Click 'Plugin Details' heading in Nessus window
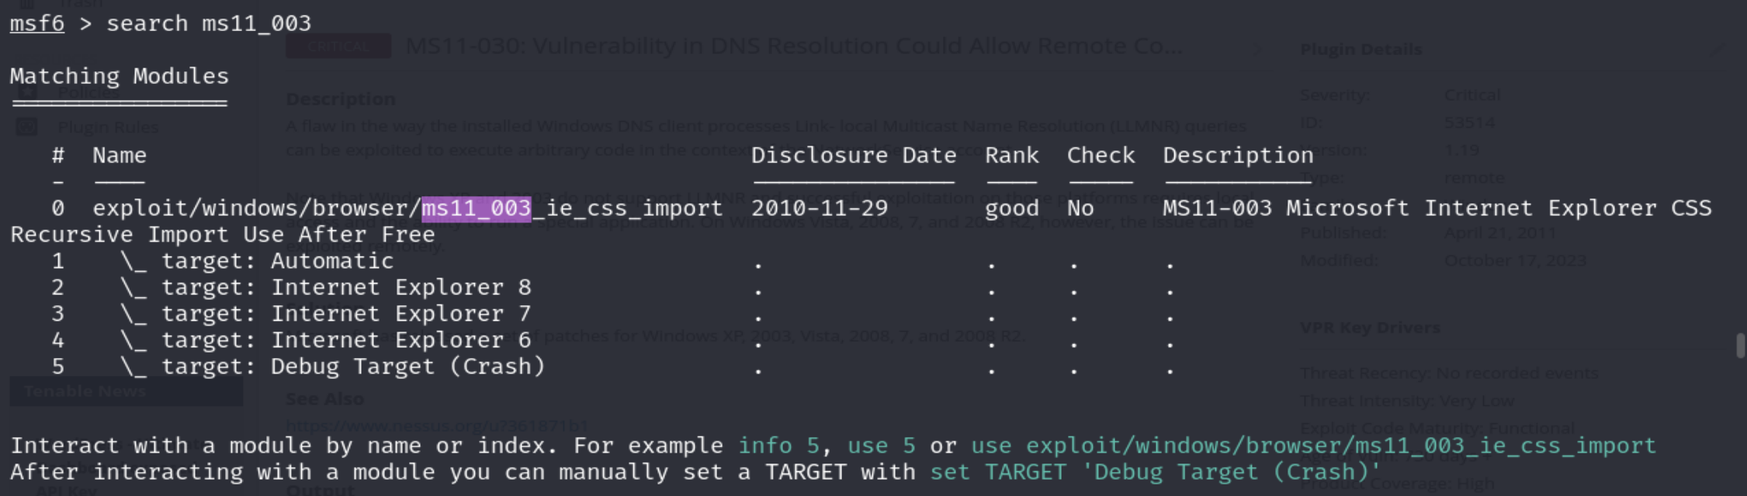 pyautogui.click(x=1361, y=50)
